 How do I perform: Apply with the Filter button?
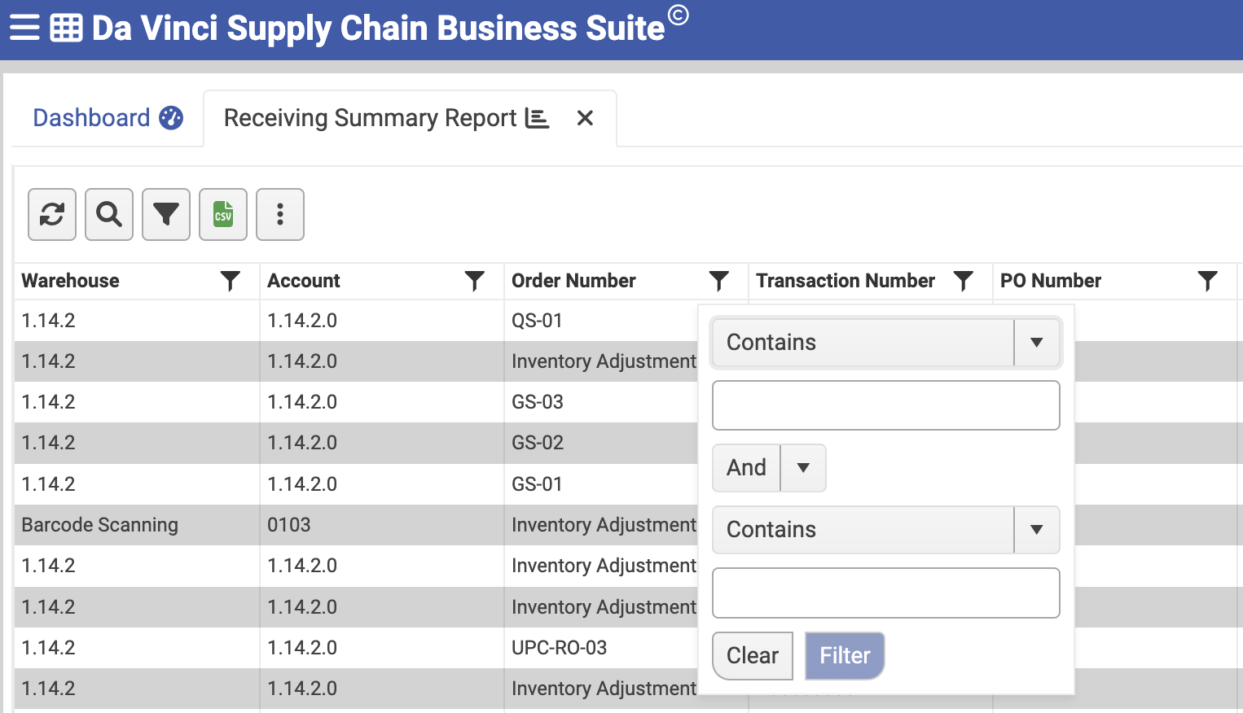click(845, 656)
